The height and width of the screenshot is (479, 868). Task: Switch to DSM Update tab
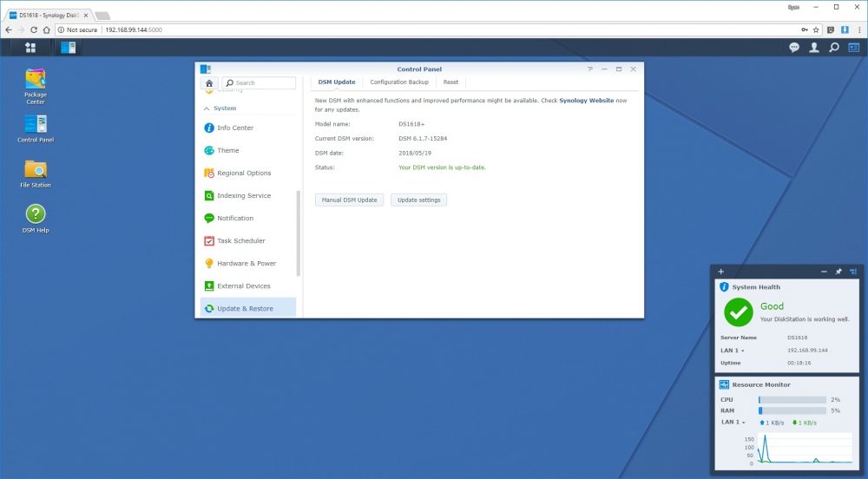(337, 82)
